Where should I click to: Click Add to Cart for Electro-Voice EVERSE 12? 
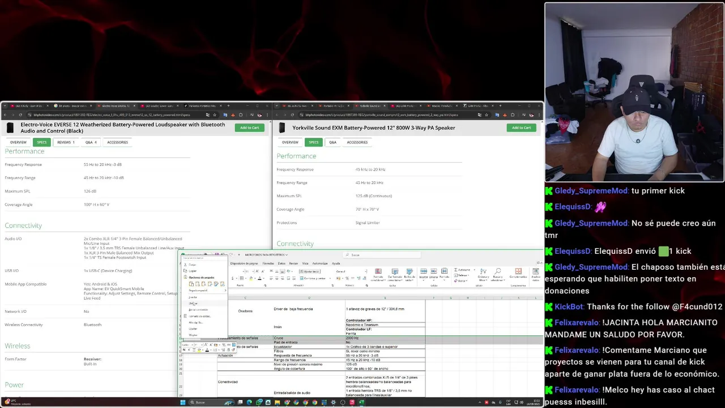tap(249, 127)
